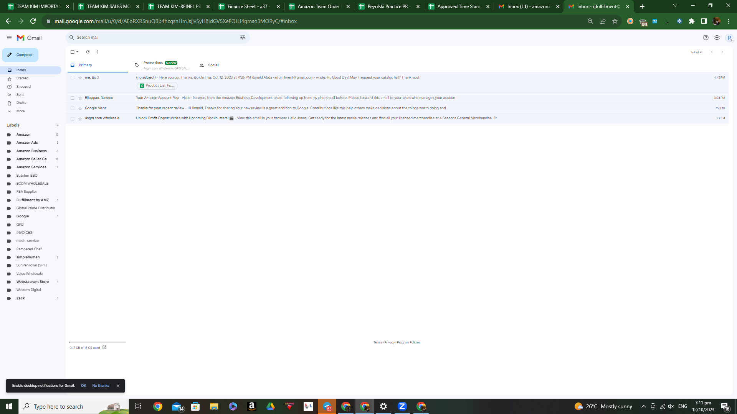Open the Amazon app in taskbar
737x414 pixels.
[252, 406]
